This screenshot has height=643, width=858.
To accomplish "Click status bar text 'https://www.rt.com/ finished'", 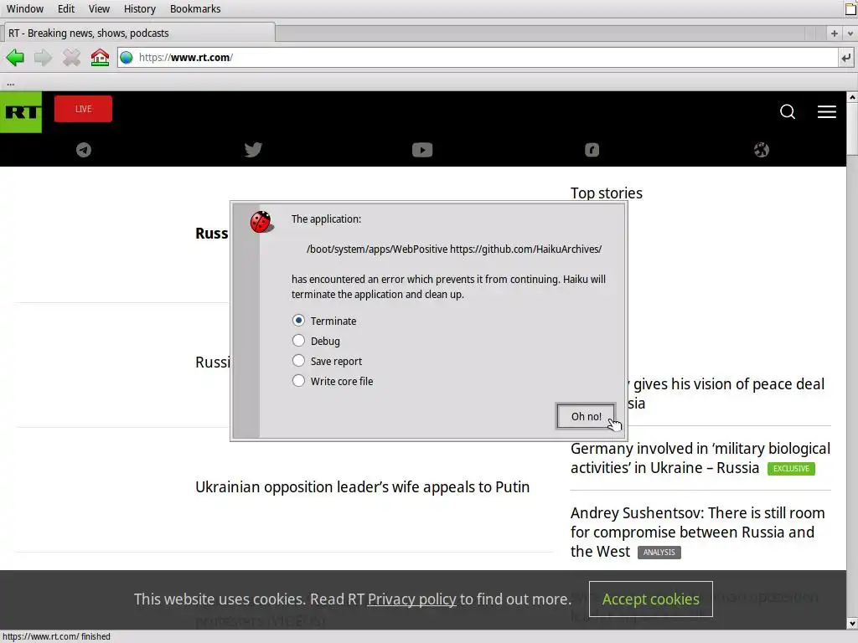I will 56,636.
